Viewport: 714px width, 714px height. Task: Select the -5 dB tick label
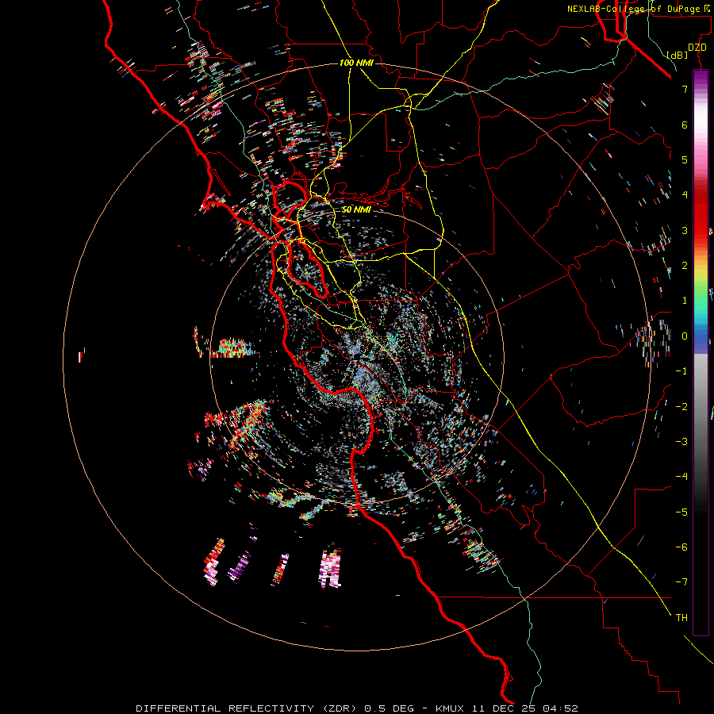coord(681,512)
